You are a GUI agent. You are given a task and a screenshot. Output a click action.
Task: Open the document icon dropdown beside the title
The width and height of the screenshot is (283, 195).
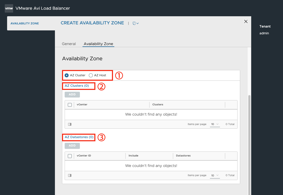coord(136,23)
